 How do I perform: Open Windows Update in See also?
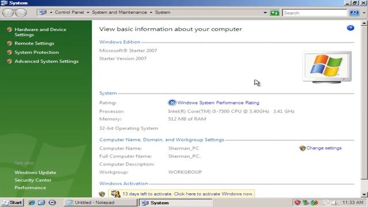[35, 172]
